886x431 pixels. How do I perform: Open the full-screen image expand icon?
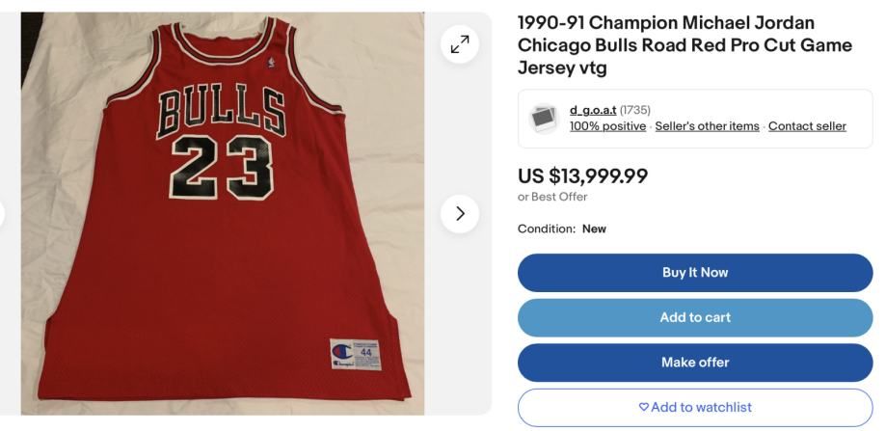point(460,44)
